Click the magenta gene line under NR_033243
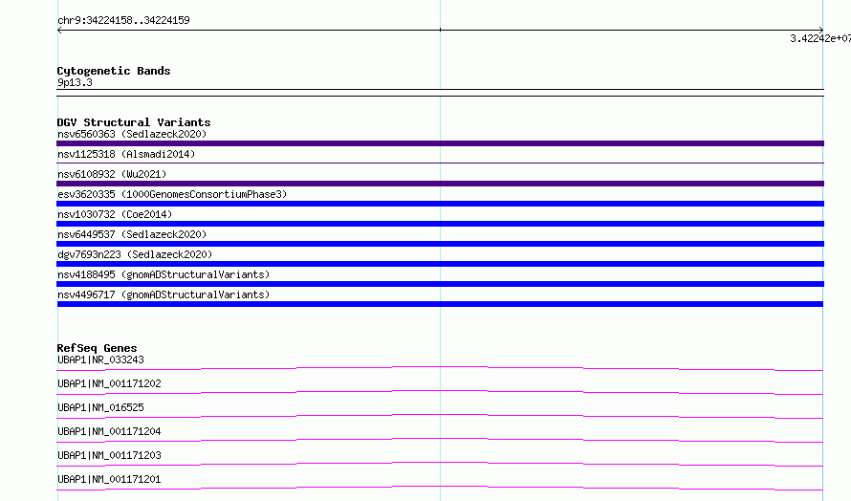 click(x=440, y=368)
